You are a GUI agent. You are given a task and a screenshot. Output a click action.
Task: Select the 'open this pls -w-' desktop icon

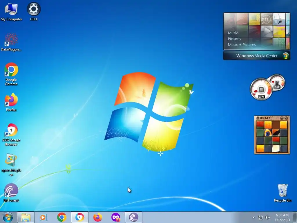(11, 165)
